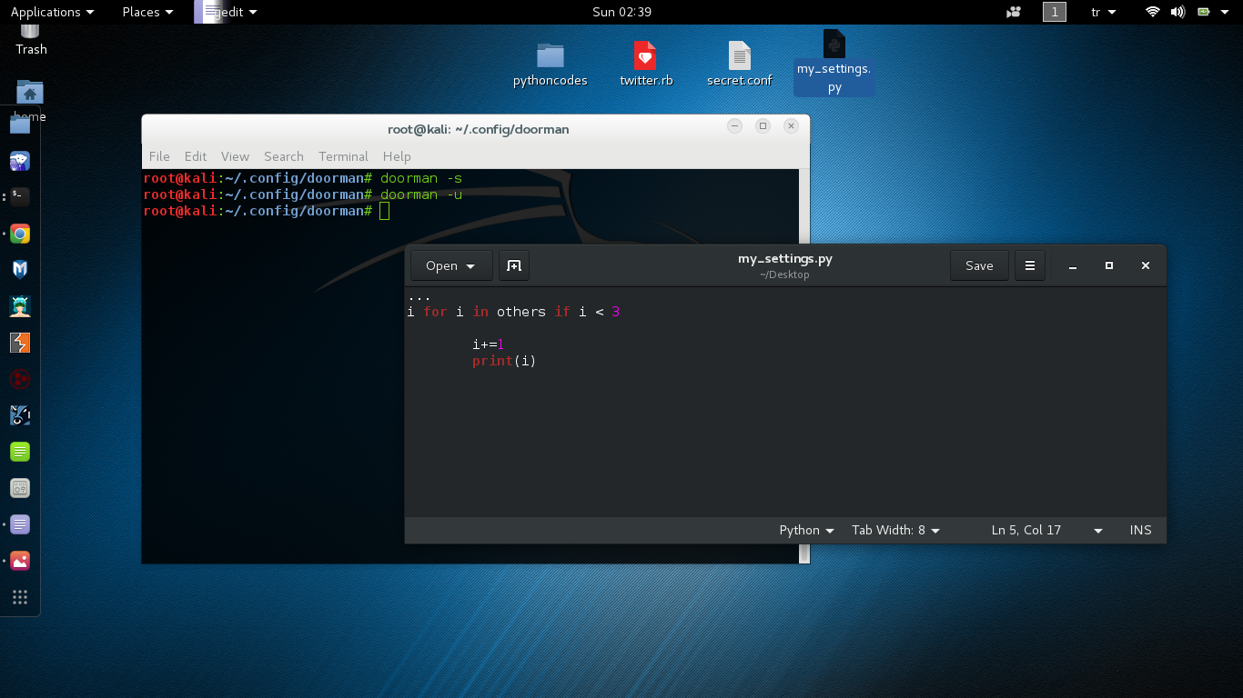Open terminal's Search menu
Viewport: 1243px width, 698px height.
(x=284, y=156)
